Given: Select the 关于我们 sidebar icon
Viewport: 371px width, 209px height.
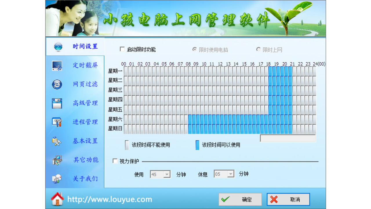Looking at the screenshot, I should click(57, 179).
